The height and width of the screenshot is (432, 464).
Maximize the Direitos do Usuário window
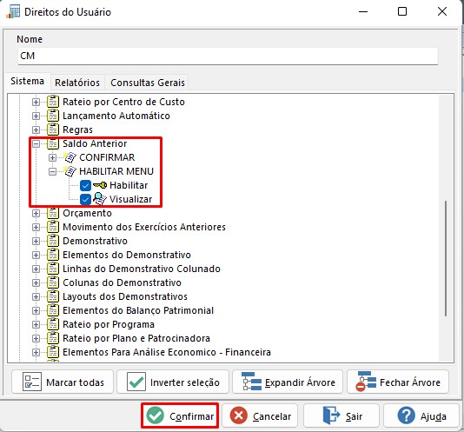point(401,12)
